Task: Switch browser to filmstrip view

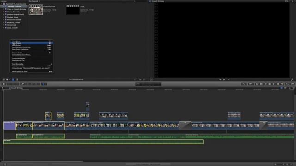Action: (13, 80)
